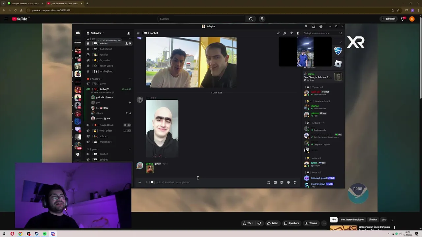
Task: Click the Roblox activity icon
Action: coord(338,64)
